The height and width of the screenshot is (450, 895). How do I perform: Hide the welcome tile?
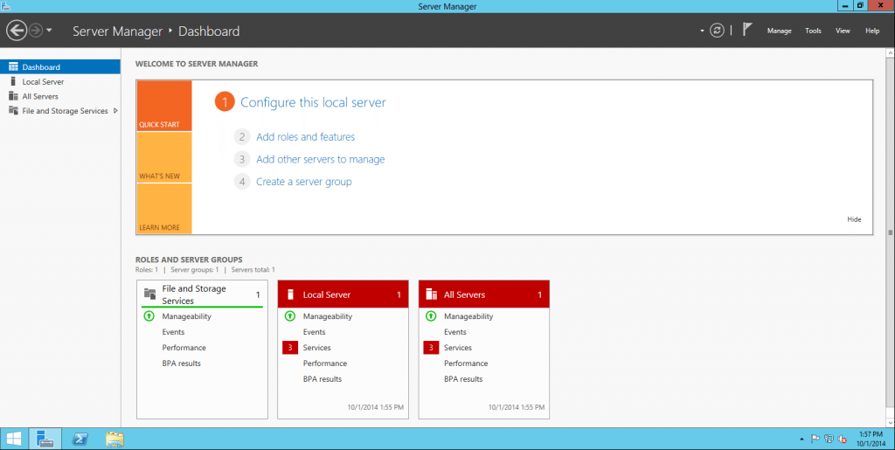click(854, 219)
